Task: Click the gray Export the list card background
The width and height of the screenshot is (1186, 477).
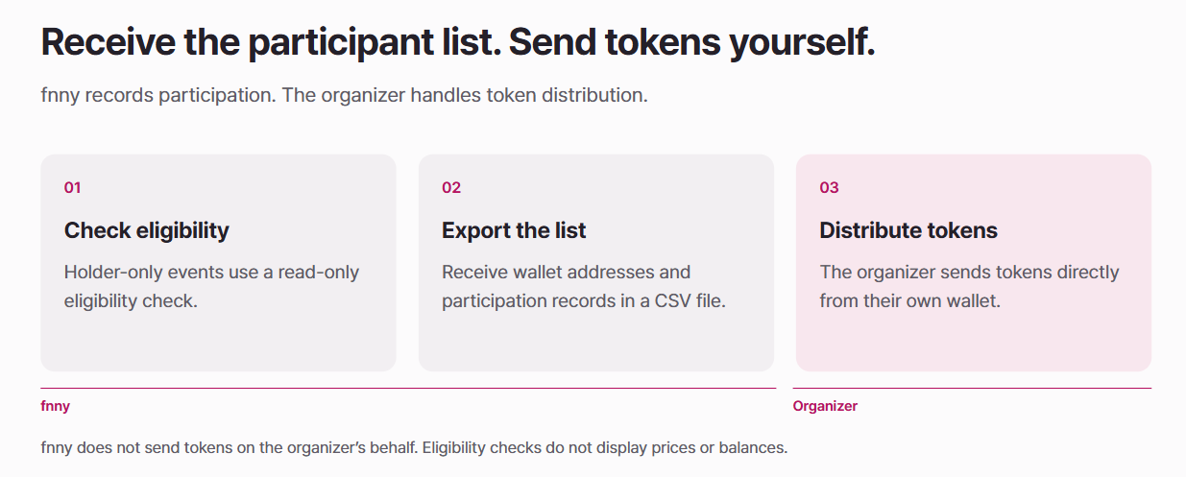Action: [596, 341]
